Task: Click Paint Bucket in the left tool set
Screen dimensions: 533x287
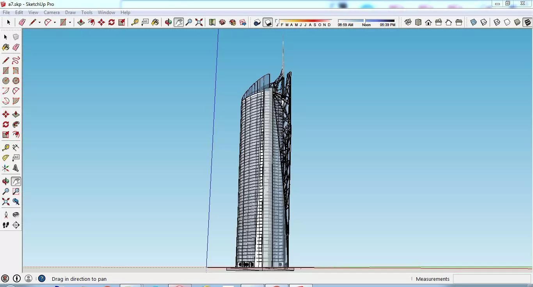Action: (x=5, y=47)
